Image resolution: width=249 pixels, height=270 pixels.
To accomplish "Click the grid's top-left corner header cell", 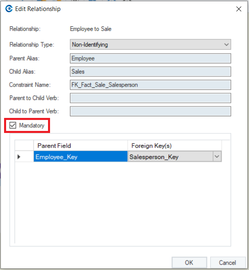I will pyautogui.click(x=24, y=146).
